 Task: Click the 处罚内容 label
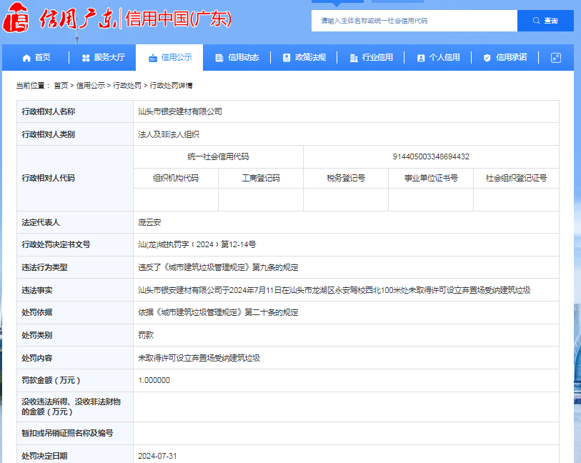click(x=36, y=358)
